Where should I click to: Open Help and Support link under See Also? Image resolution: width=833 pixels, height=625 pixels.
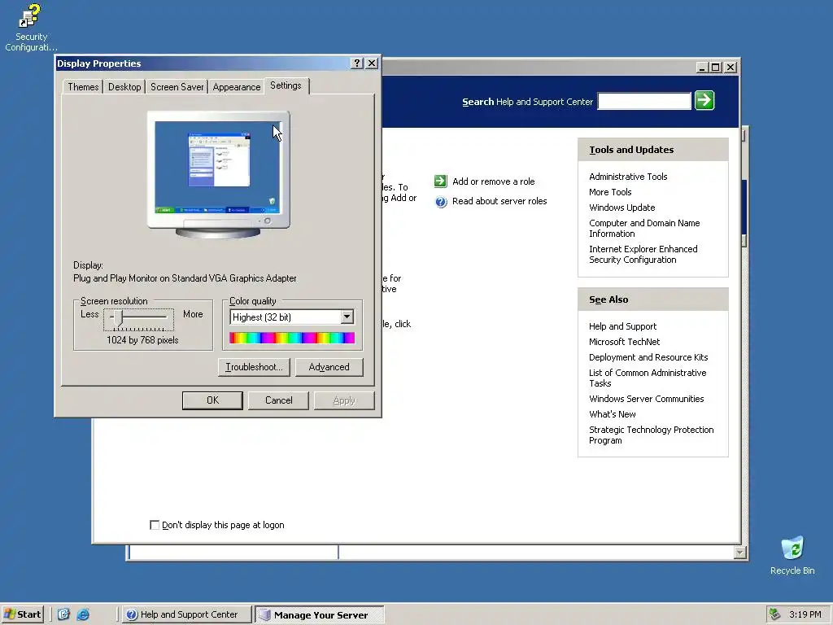pyautogui.click(x=622, y=326)
